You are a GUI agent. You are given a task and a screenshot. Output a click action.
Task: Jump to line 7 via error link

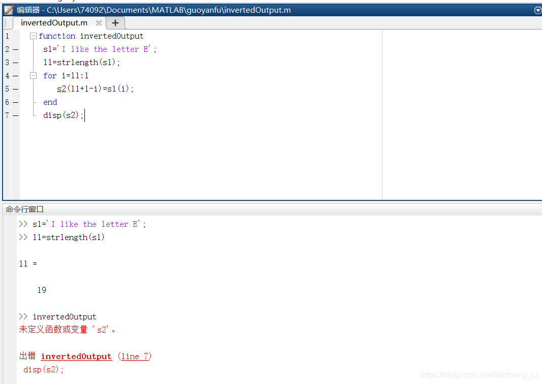pyautogui.click(x=134, y=357)
